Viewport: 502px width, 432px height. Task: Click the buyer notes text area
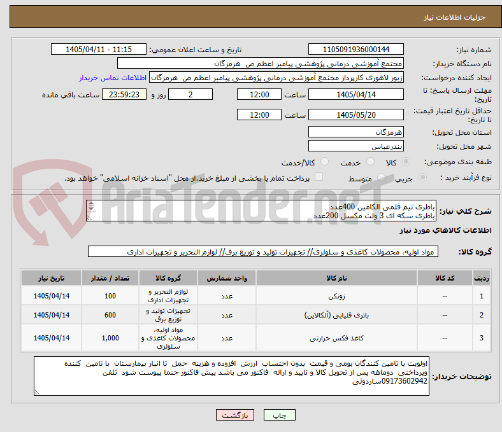coord(231,376)
